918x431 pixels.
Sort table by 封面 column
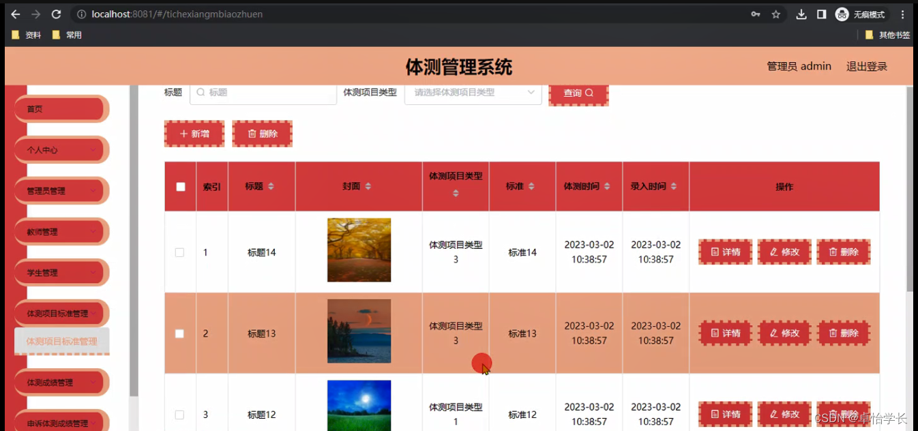(x=368, y=186)
